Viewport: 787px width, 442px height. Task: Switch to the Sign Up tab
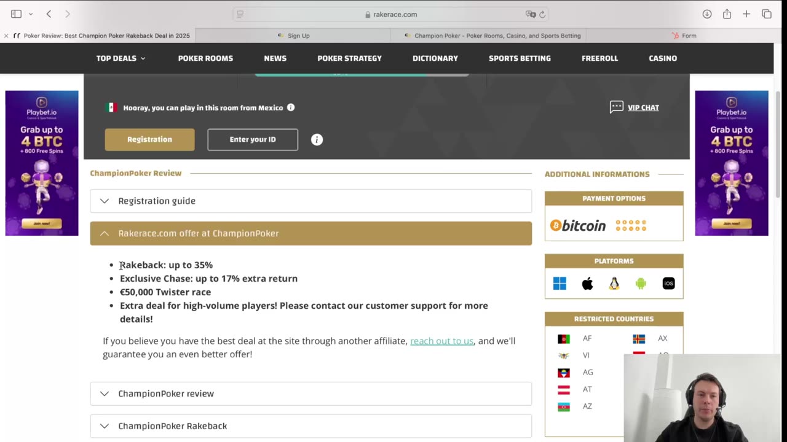point(298,36)
